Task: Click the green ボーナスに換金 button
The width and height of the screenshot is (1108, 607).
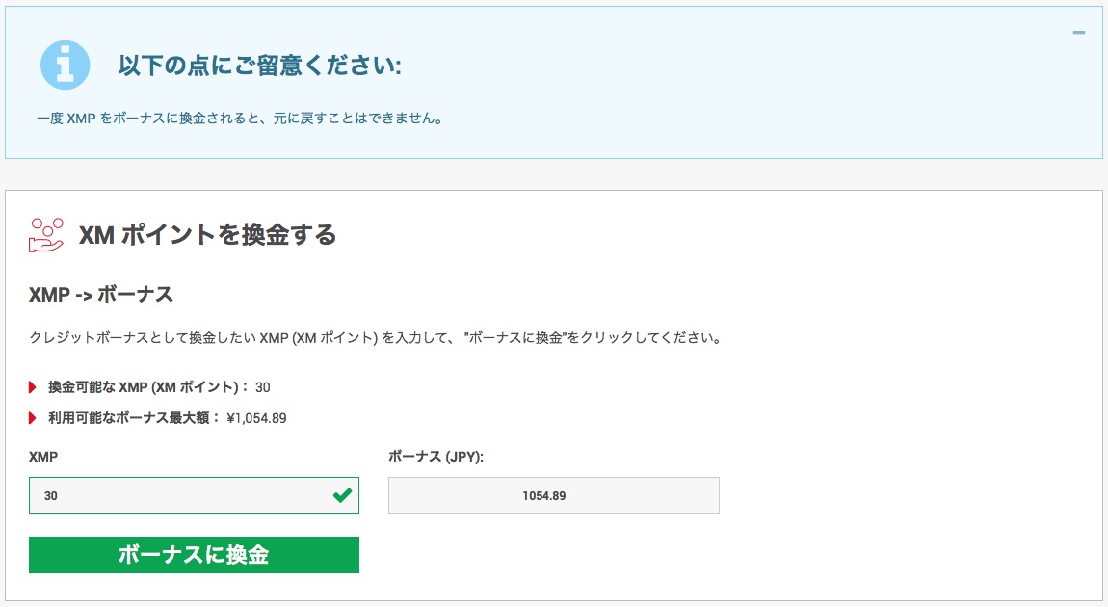Action: pos(194,555)
